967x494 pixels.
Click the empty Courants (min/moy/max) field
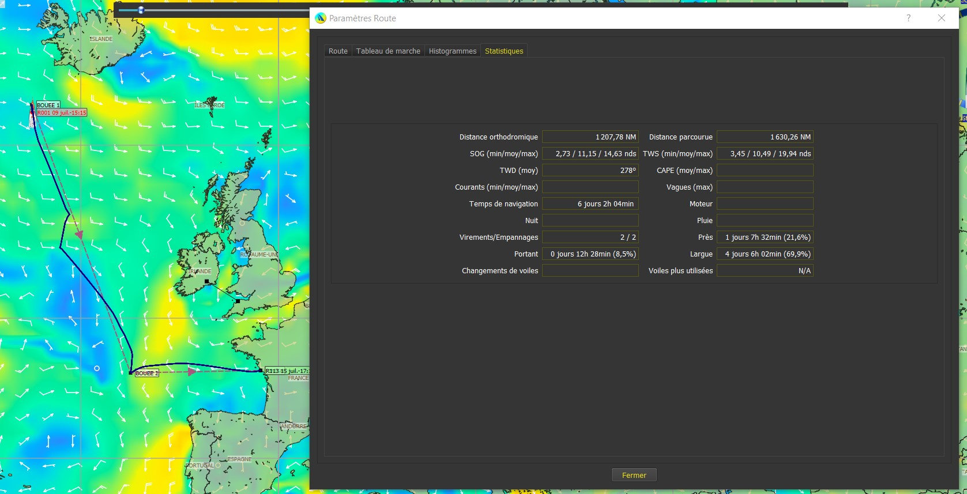coord(590,187)
